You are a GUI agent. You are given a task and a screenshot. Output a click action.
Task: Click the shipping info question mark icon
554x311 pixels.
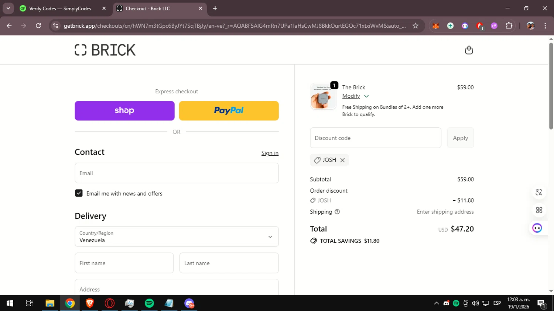tap(337, 212)
